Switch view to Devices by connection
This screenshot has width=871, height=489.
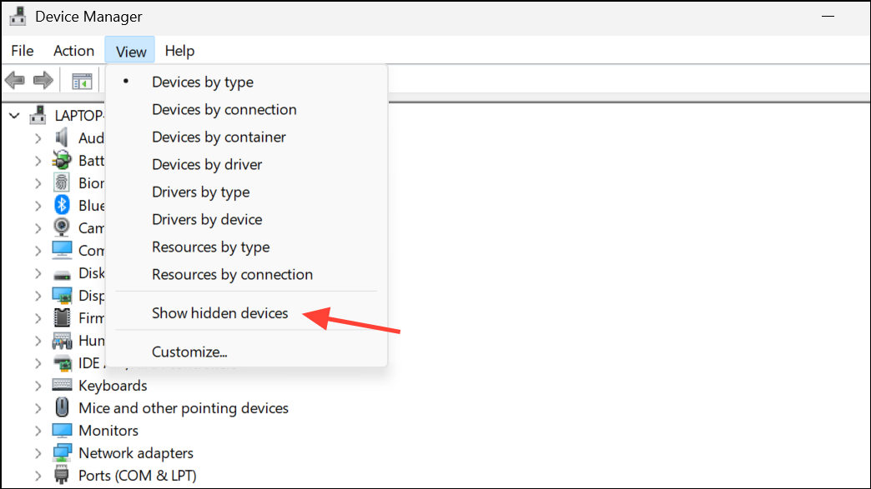pos(224,109)
